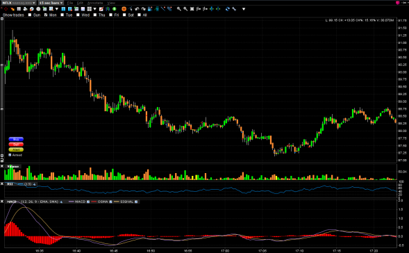
Task: Click the MACD indicator label
Action: tap(12, 202)
